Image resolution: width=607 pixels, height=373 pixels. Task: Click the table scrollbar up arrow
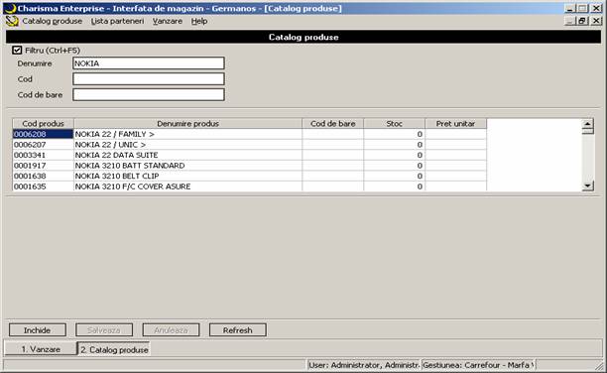click(587, 124)
